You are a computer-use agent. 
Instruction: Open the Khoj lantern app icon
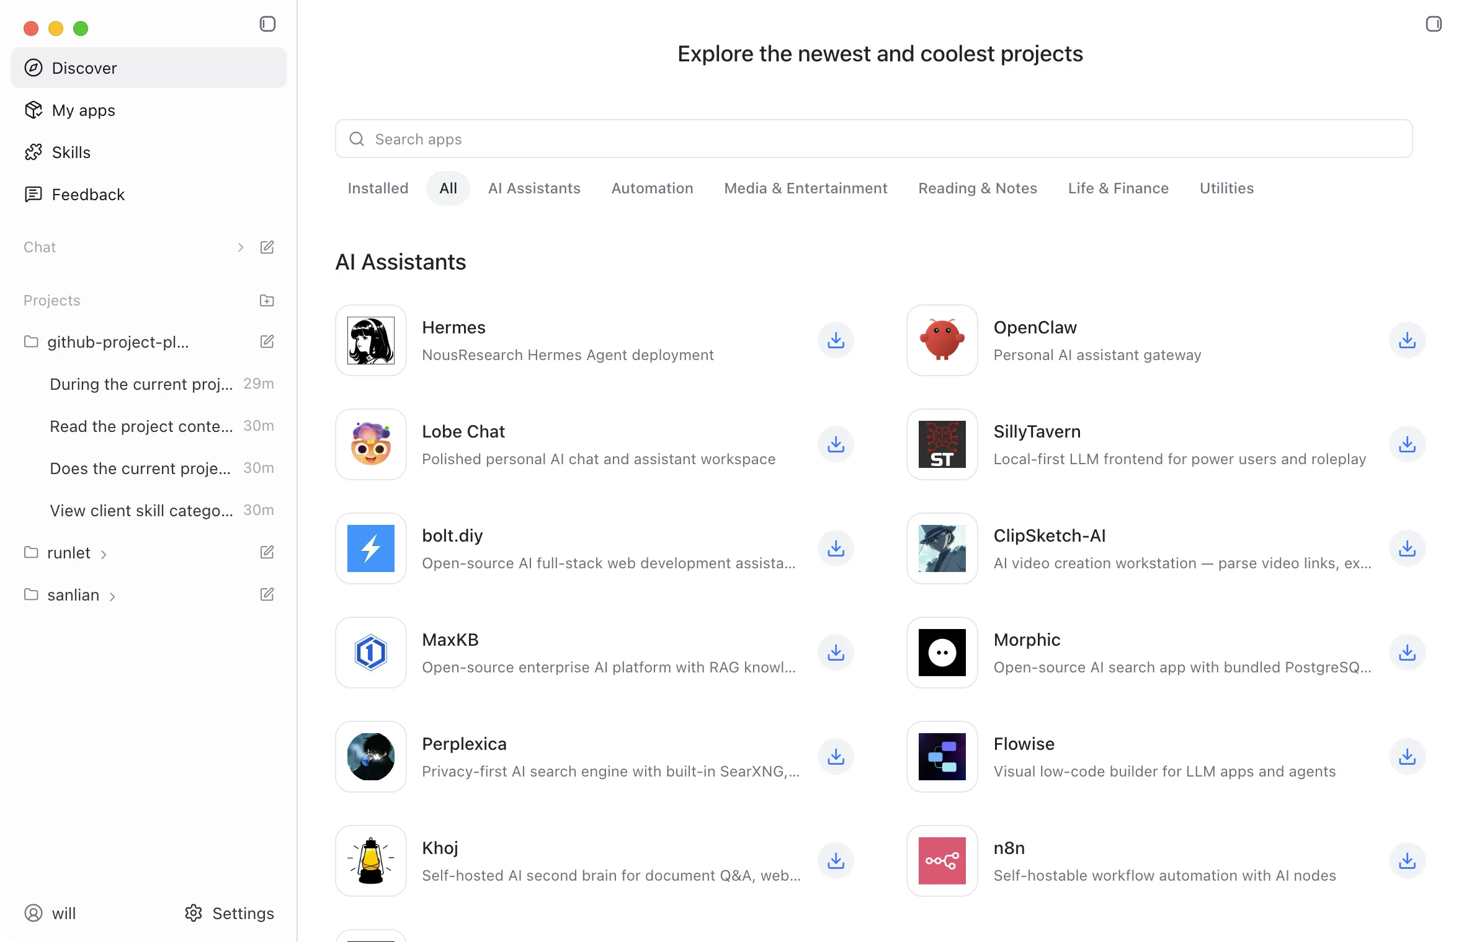(371, 861)
